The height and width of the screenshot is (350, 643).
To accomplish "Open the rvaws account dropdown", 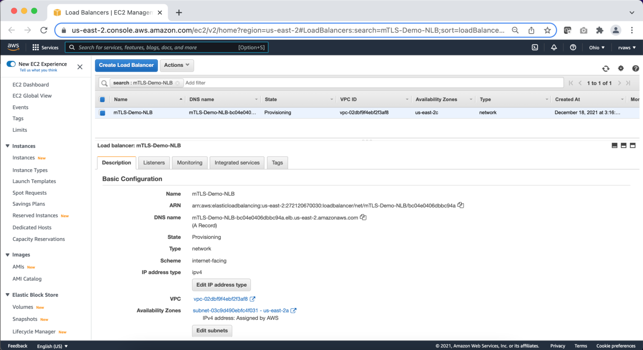I will coord(627,47).
